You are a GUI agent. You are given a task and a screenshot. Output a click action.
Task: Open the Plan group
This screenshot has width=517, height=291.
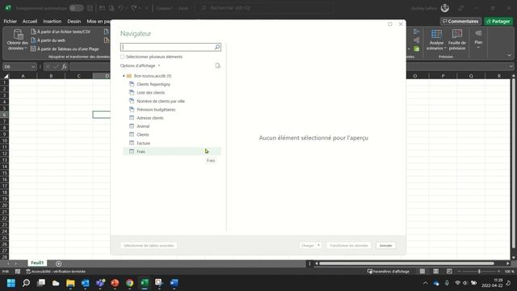pyautogui.click(x=478, y=40)
